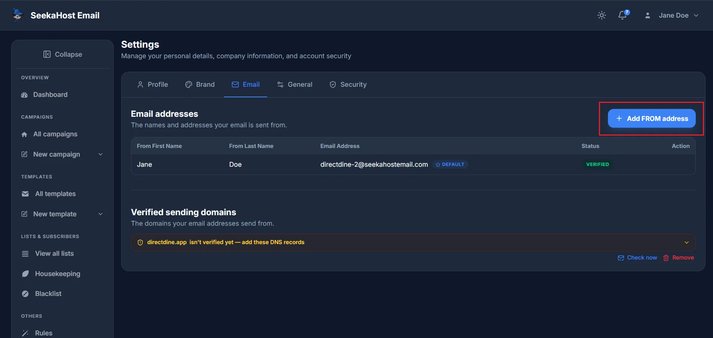713x338 pixels.
Task: Open the Security tab
Action: point(348,84)
